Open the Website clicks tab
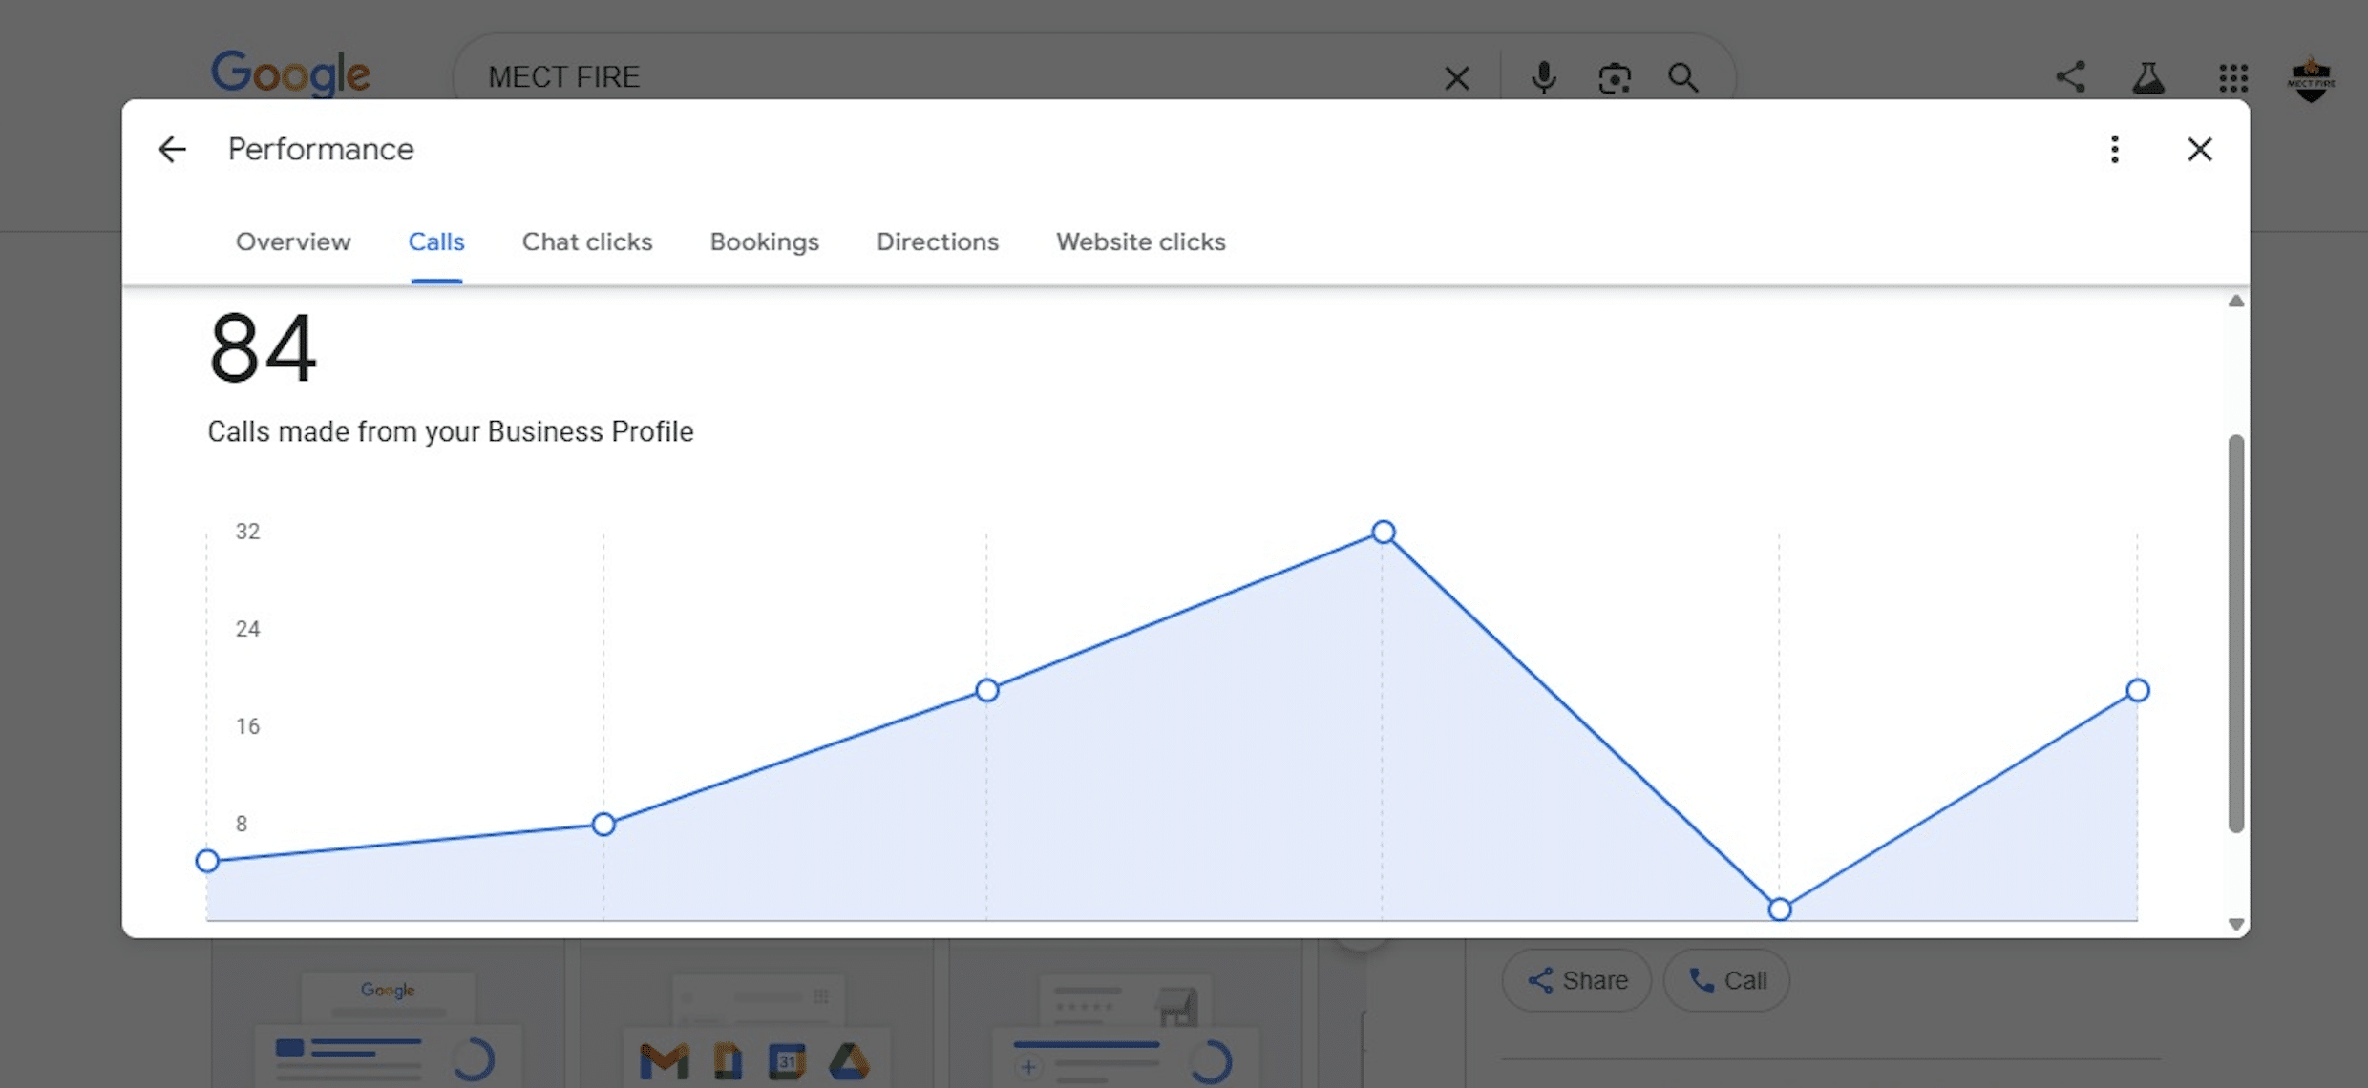Viewport: 2368px width, 1088px height. pos(1140,241)
